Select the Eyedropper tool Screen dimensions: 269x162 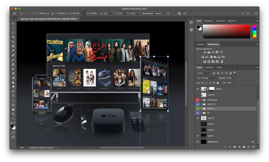(x=13, y=51)
